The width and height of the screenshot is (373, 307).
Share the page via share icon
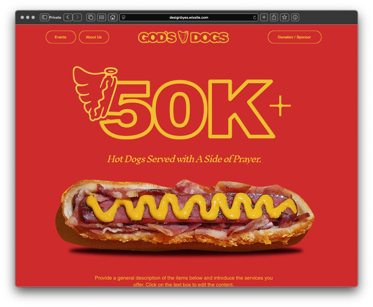[274, 17]
